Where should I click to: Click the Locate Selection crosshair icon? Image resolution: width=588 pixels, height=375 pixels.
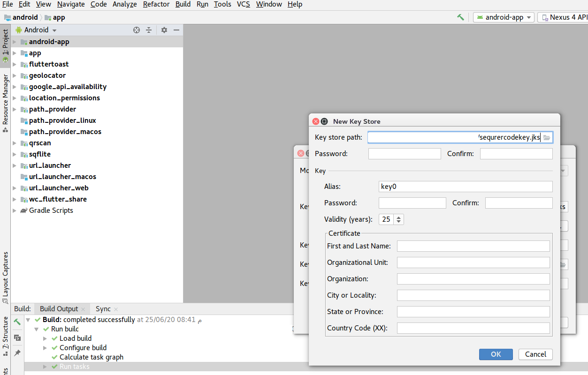pos(137,30)
